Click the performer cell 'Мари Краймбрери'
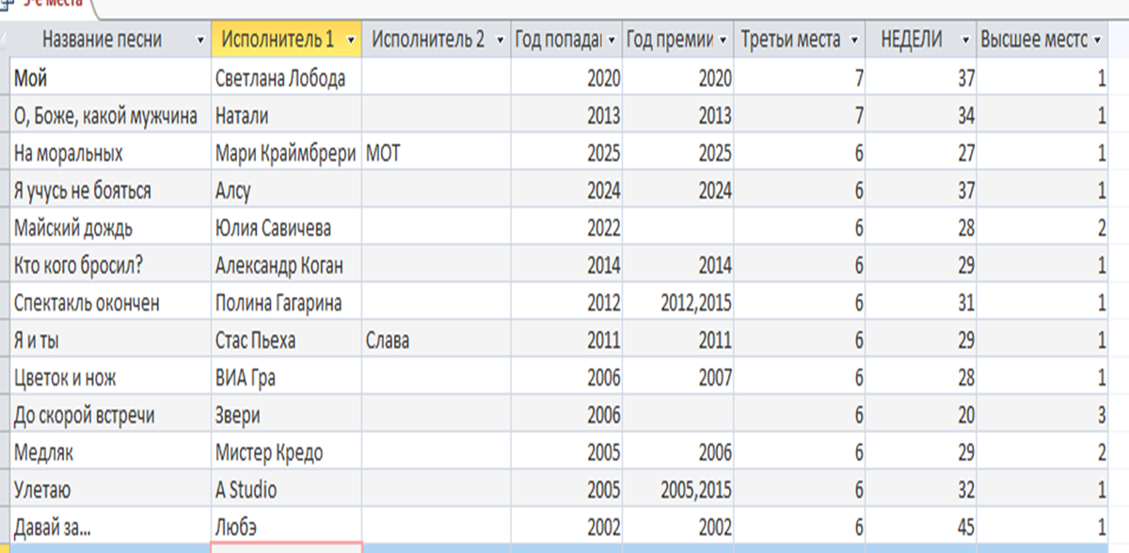Viewport: 1129px width, 553px height. click(287, 152)
